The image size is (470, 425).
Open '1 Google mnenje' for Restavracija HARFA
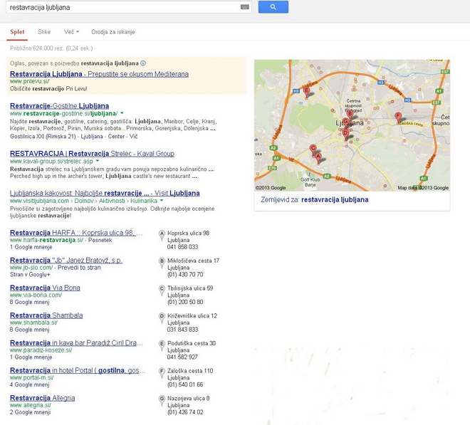[31, 247]
